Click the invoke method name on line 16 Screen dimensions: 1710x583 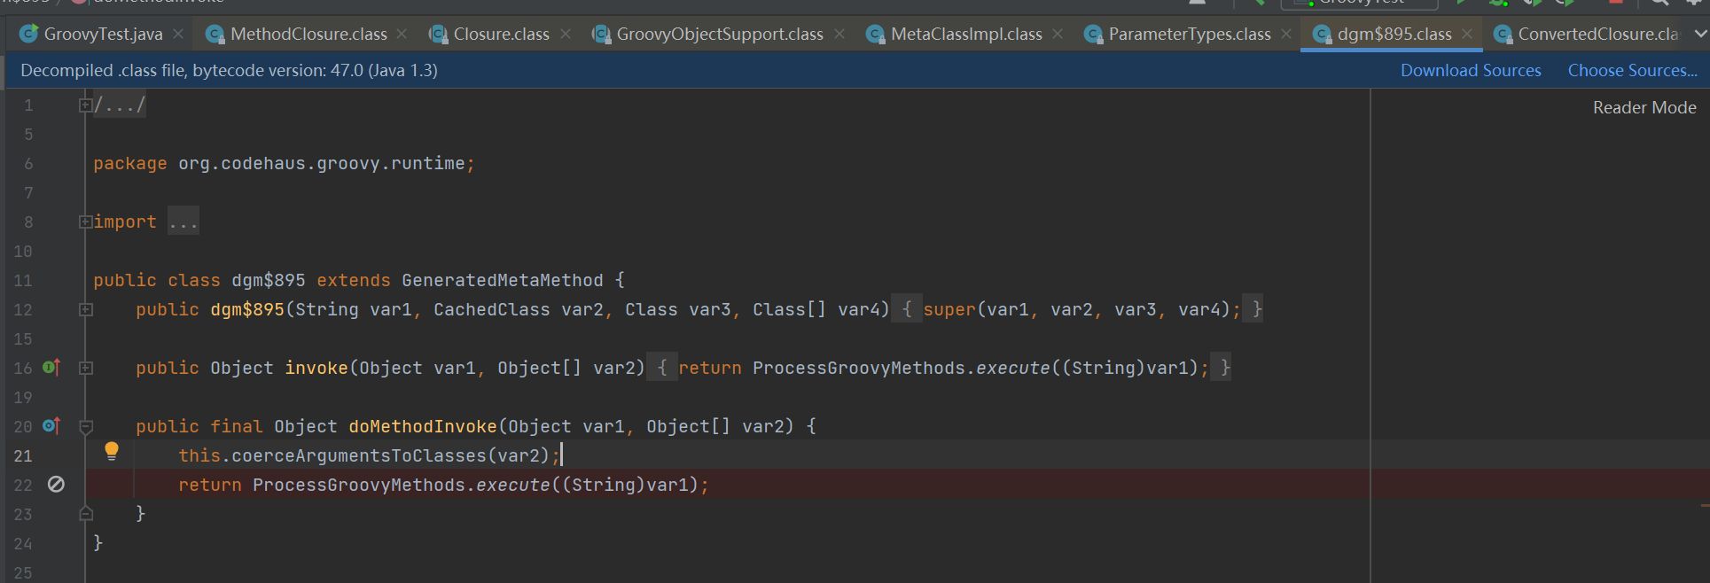click(x=316, y=369)
